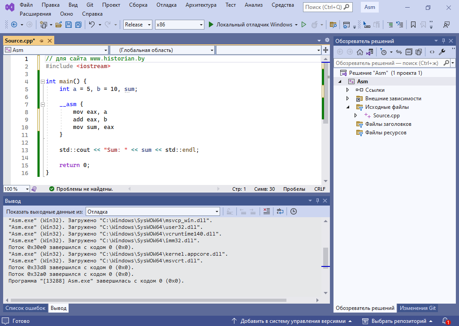Click Добавить в систему управления версиями
459x326 pixels.
coord(292,321)
